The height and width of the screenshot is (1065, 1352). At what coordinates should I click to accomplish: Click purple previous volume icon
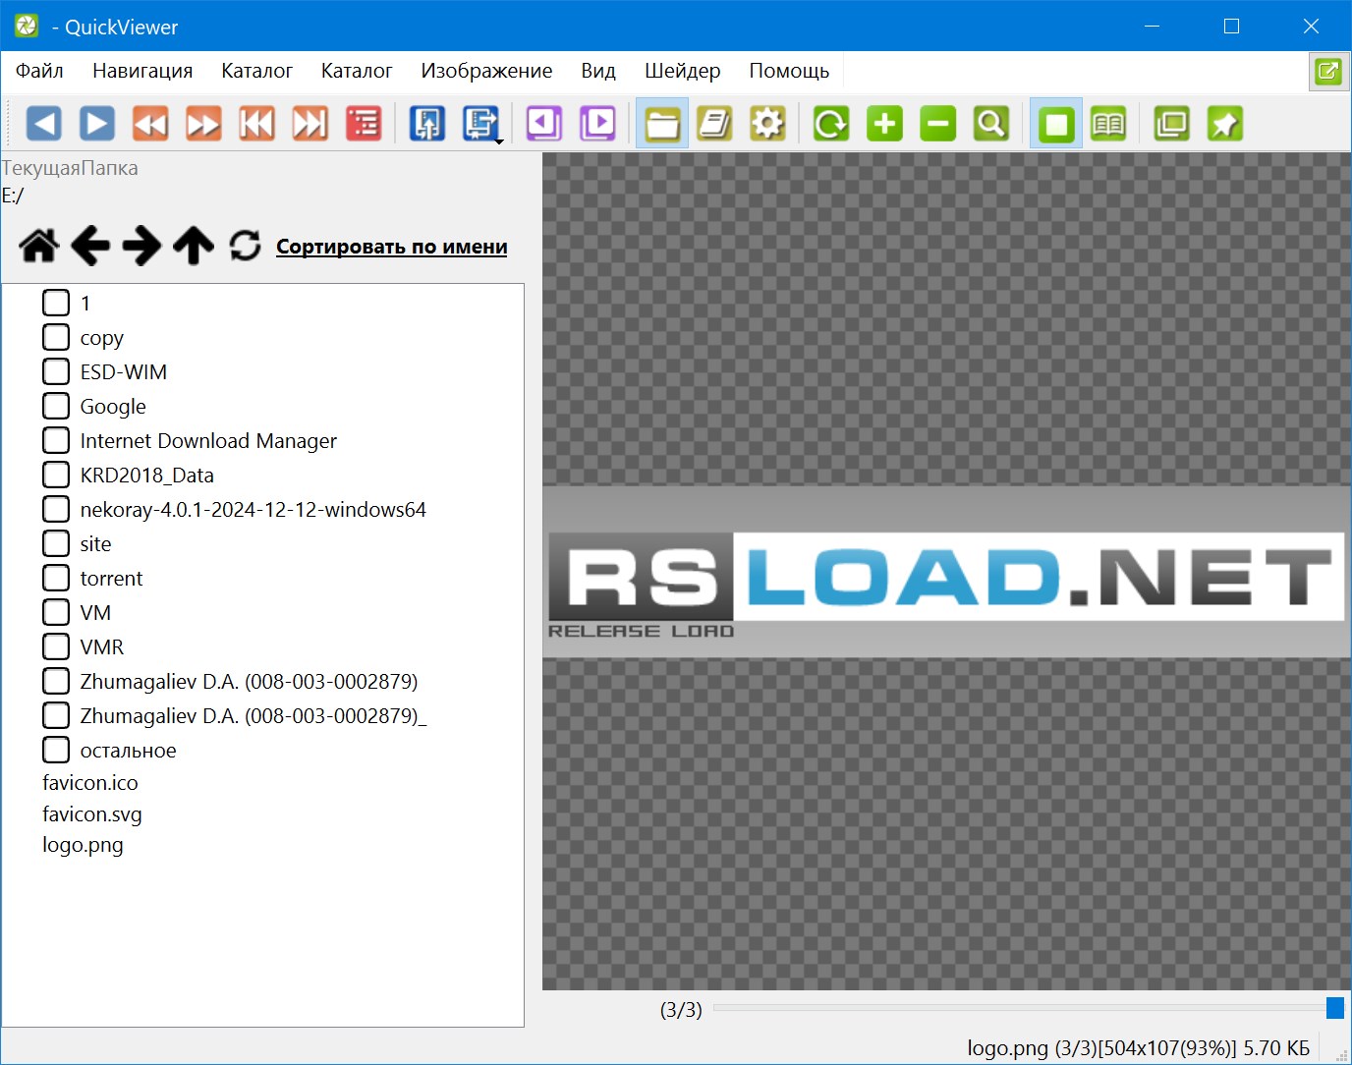point(544,124)
